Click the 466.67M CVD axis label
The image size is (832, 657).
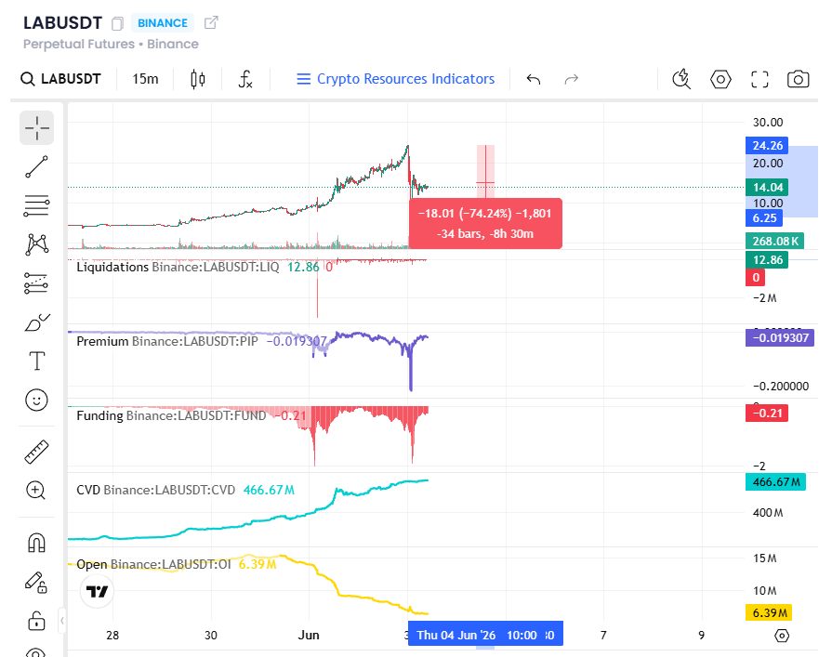tap(775, 482)
